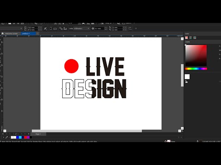Click the eyedropper icon on document palette
The width and height of the screenshot is (221, 165).
pos(6,137)
